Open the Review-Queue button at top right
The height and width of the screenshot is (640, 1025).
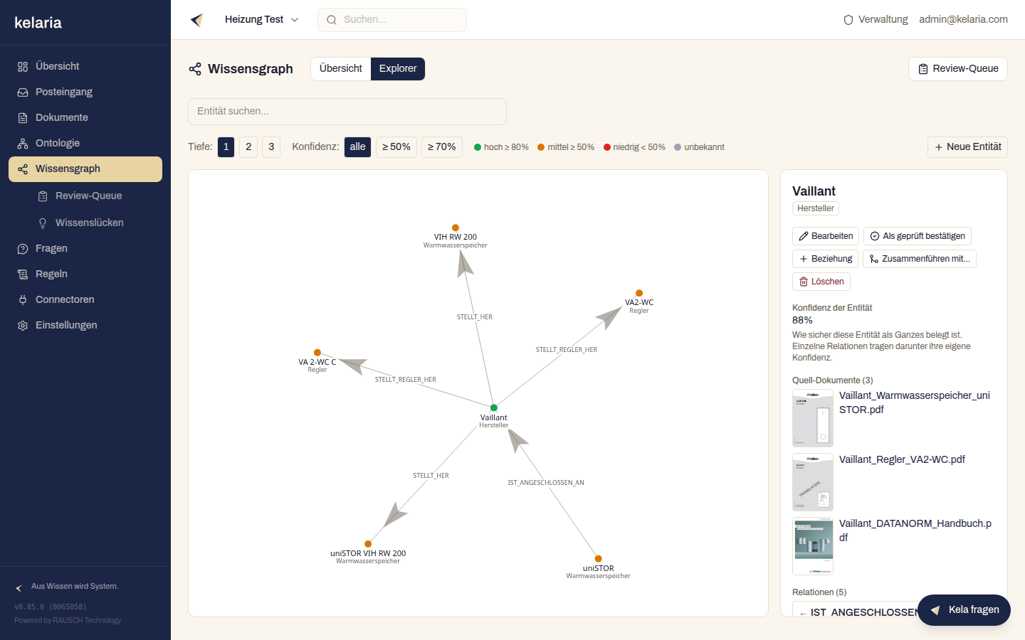[958, 69]
